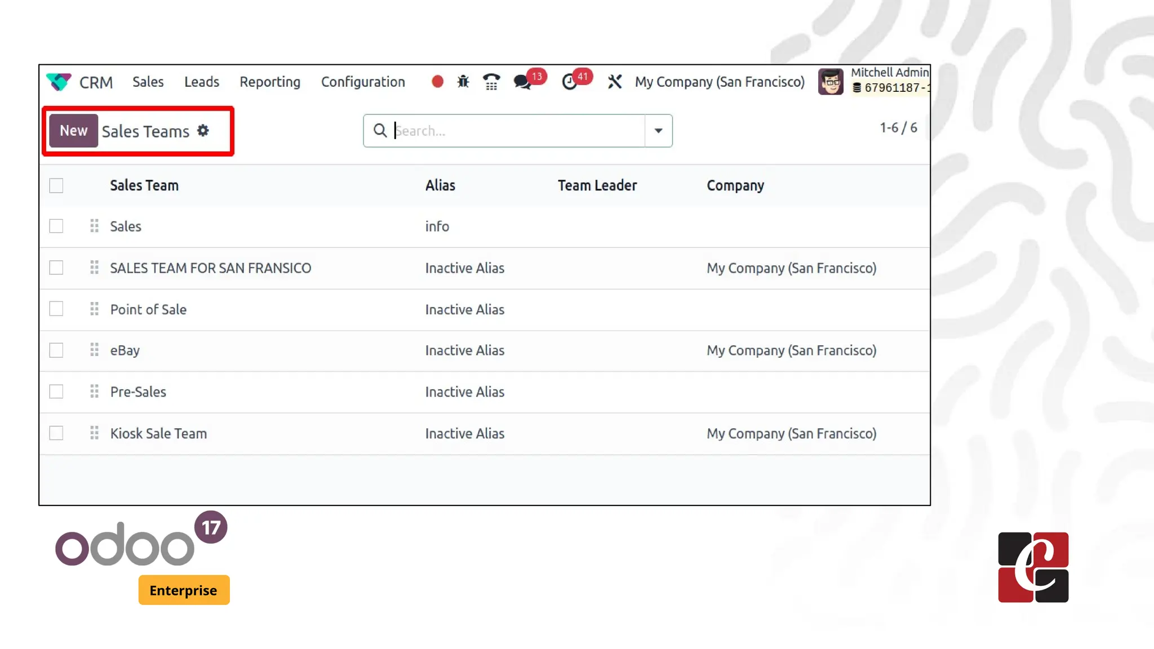Select the Kiosk Sale Team row checkbox
Image resolution: width=1154 pixels, height=649 pixels.
tap(56, 433)
